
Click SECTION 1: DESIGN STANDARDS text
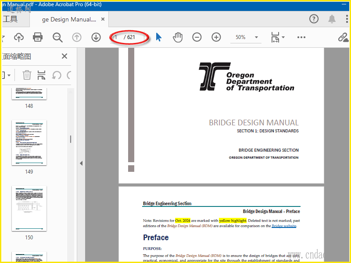pos(268,131)
